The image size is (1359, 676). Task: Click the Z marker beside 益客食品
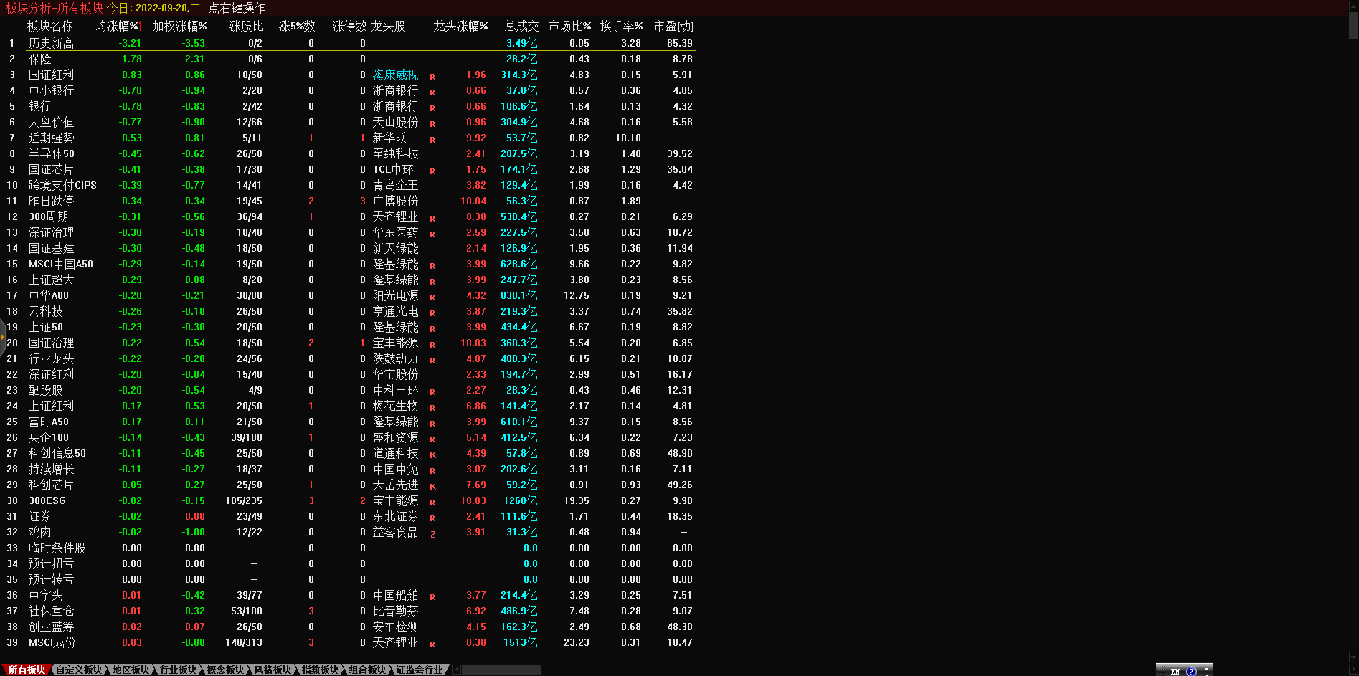click(x=432, y=533)
